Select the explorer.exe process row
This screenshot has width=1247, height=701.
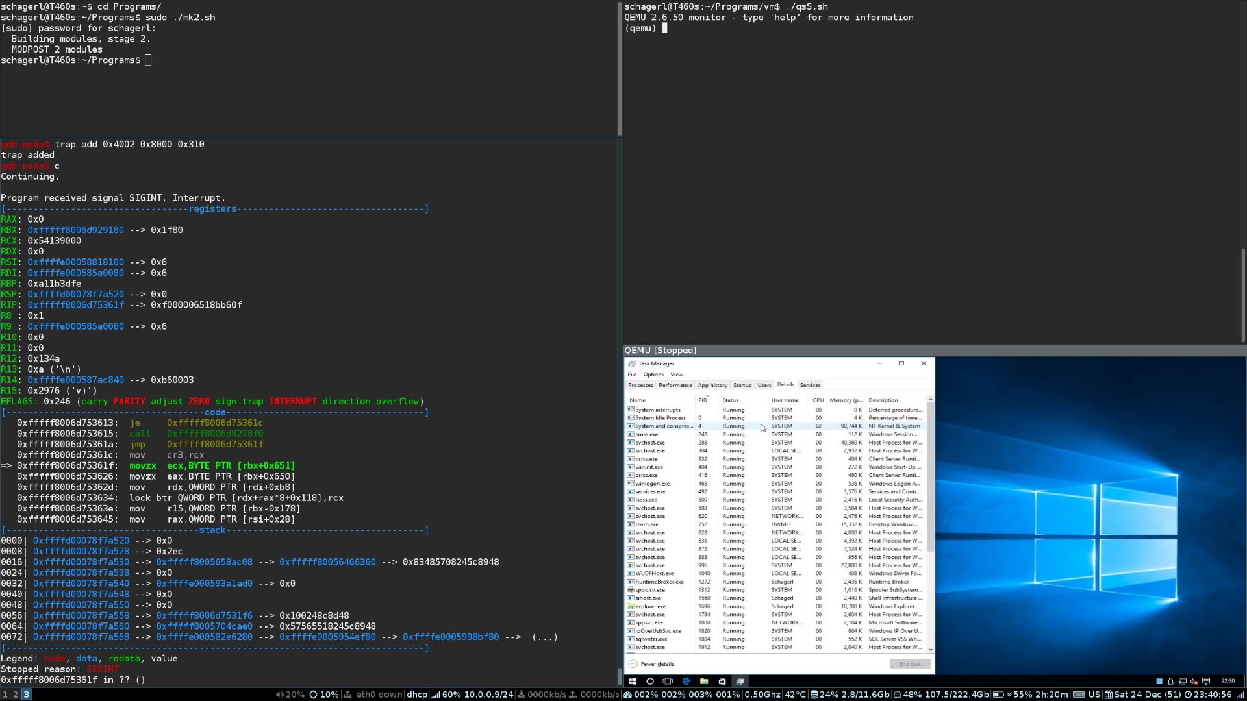[776, 606]
